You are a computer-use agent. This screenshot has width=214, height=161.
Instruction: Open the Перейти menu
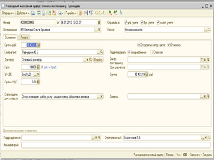[x=71, y=13]
